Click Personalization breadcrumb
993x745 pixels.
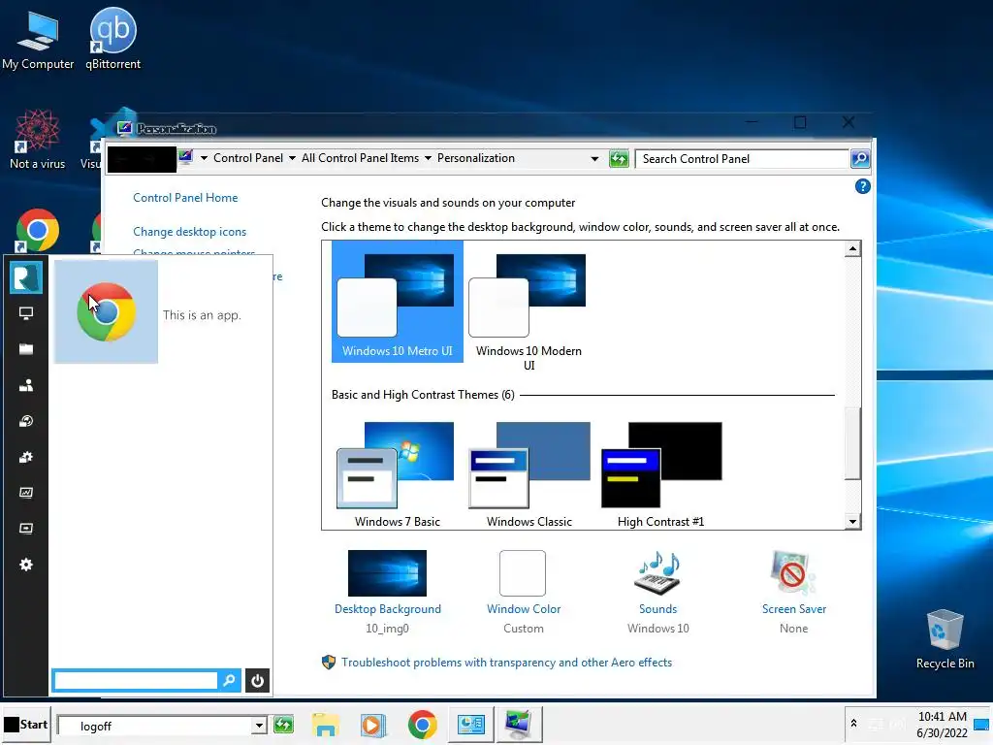pos(475,158)
